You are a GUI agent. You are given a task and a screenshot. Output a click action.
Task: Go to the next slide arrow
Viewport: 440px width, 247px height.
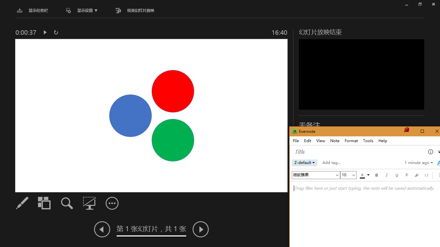pos(201,229)
